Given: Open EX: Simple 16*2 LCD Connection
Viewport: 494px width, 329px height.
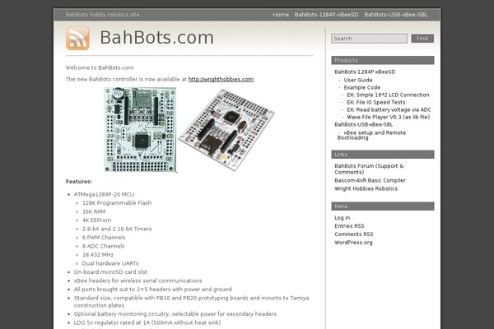Looking at the screenshot, I should [388, 95].
